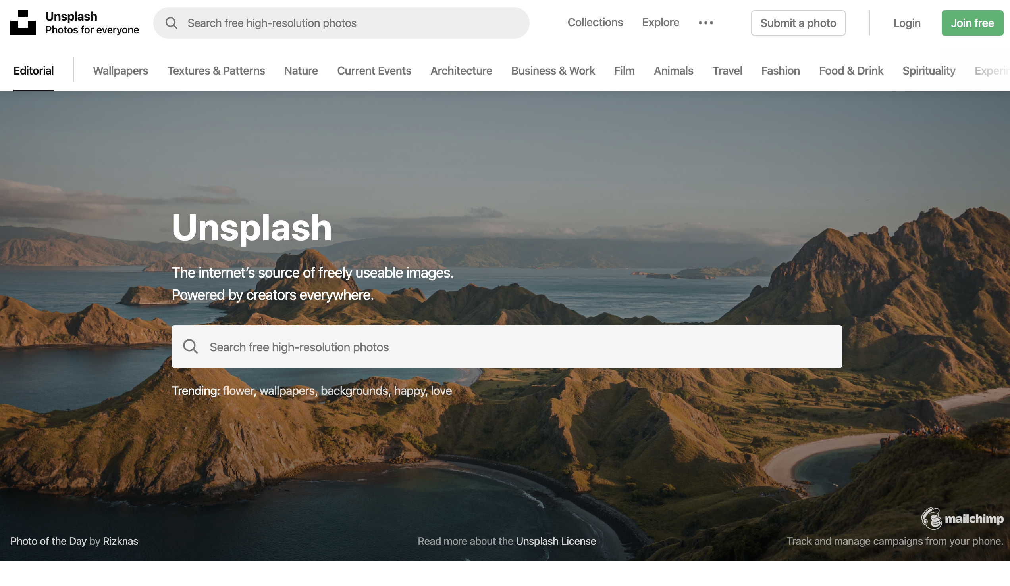Viewport: 1010px width, 586px height.
Task: Select the Film category
Action: click(625, 71)
